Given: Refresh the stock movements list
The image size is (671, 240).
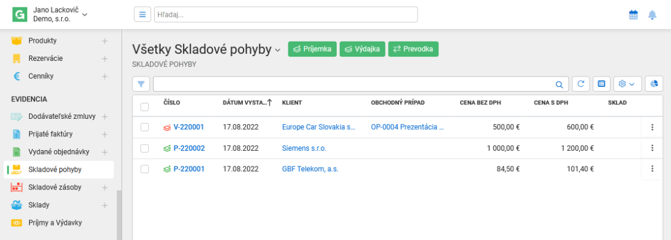Looking at the screenshot, I should (x=581, y=84).
